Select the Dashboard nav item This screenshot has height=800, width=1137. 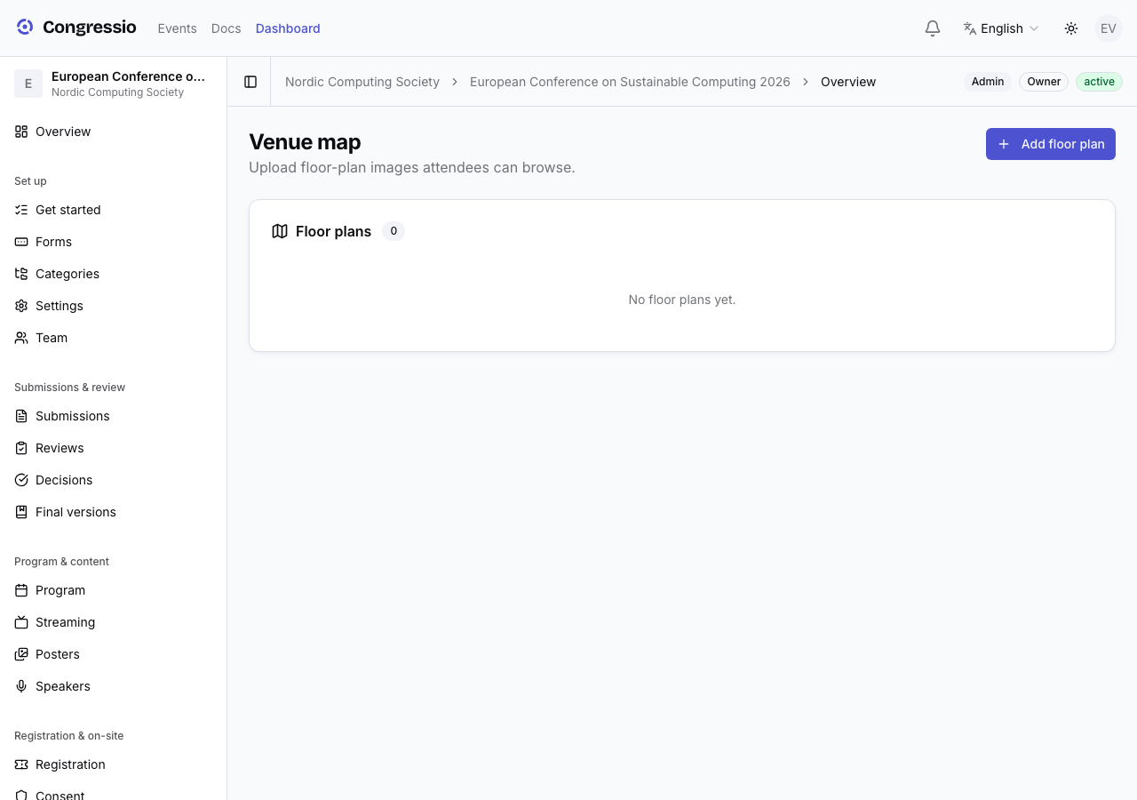coord(288,28)
